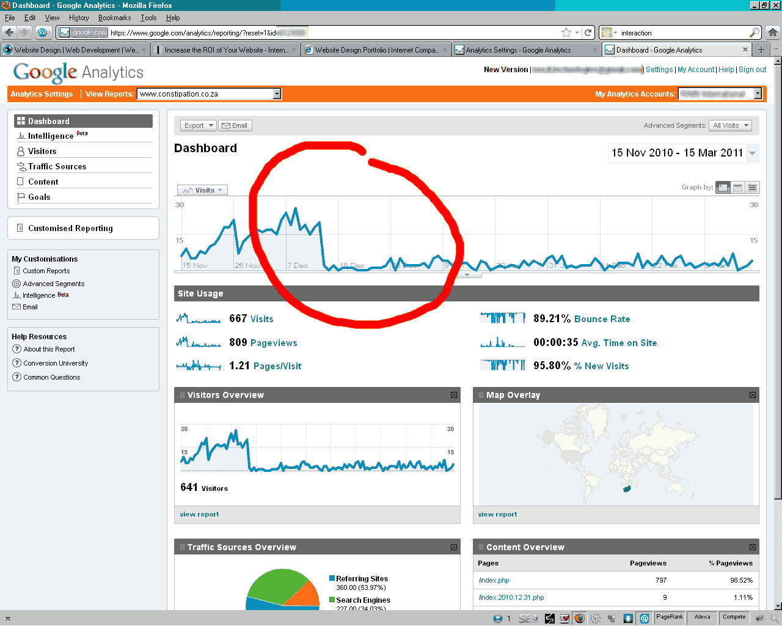Click into the browser URL address field
This screenshot has height=626, width=782.
[335, 32]
